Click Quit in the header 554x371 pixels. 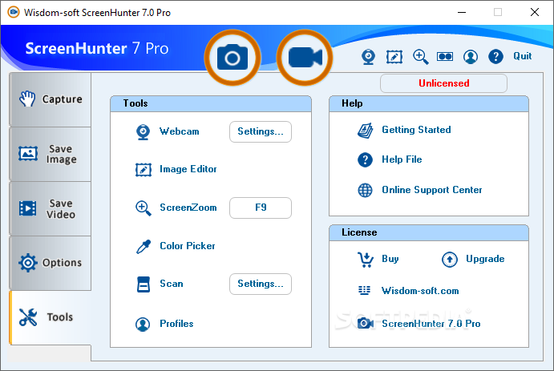point(522,56)
